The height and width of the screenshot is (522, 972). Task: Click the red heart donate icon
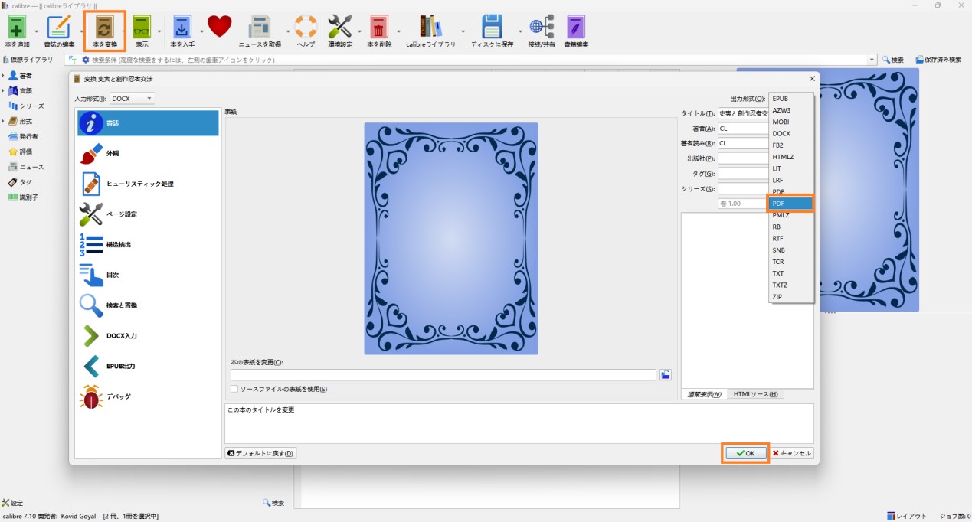click(219, 26)
